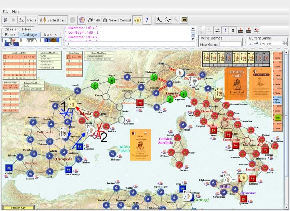Click the blue exclamation mark icon
290x211 pixels.
point(225,30)
